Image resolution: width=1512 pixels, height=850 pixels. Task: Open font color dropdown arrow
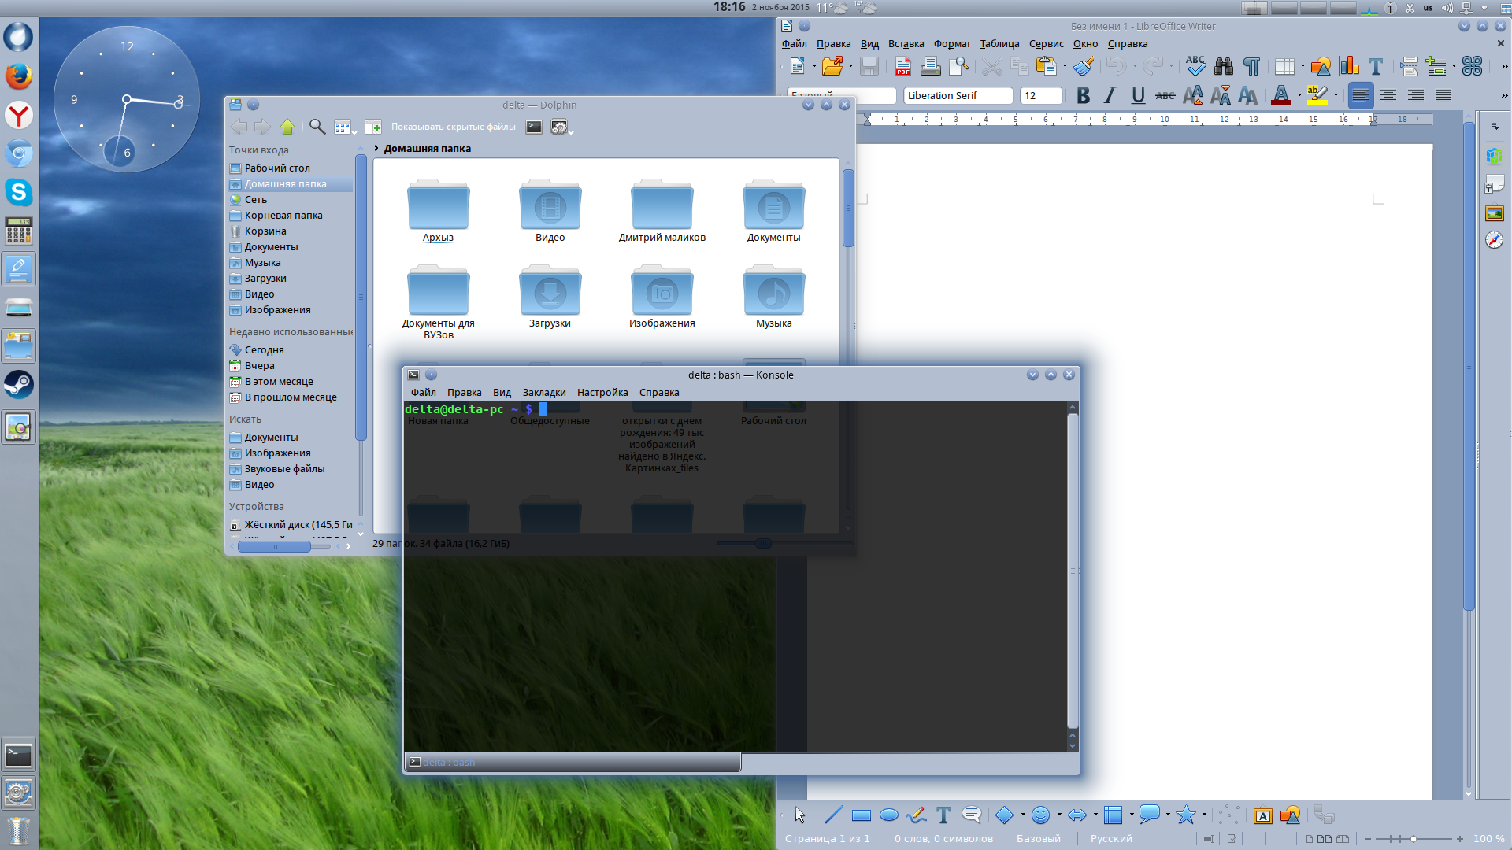point(1299,96)
